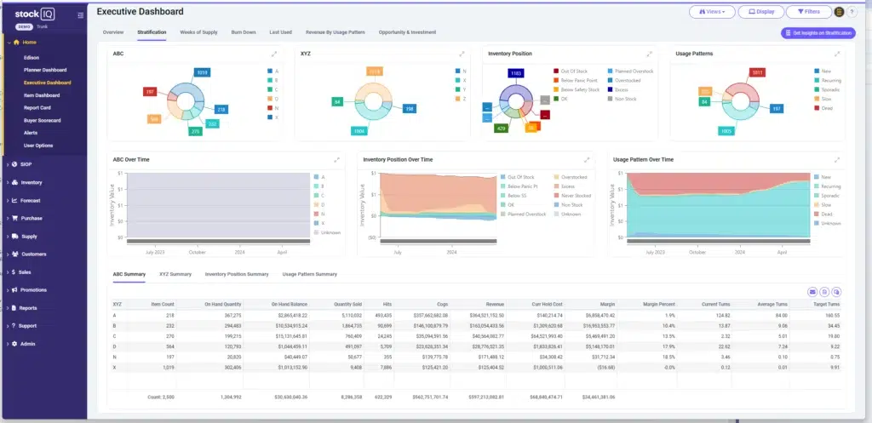
Task: Go to Planner Dashboard link
Action: (45, 70)
